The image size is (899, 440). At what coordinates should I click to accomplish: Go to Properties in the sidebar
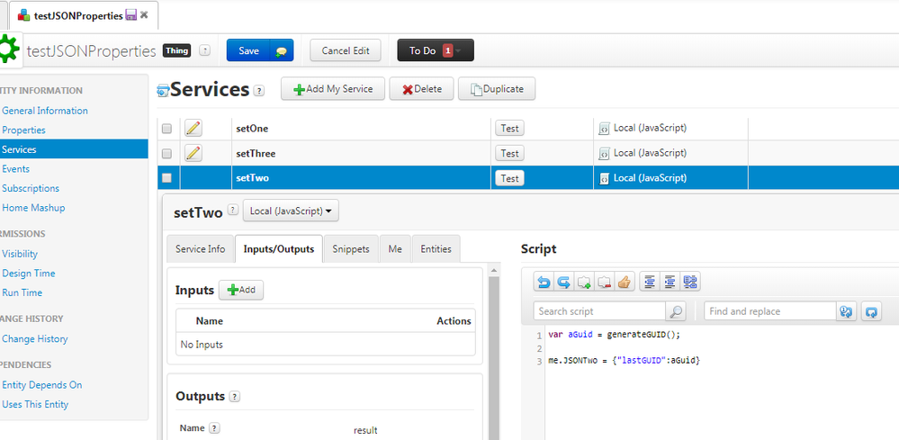pyautogui.click(x=24, y=130)
